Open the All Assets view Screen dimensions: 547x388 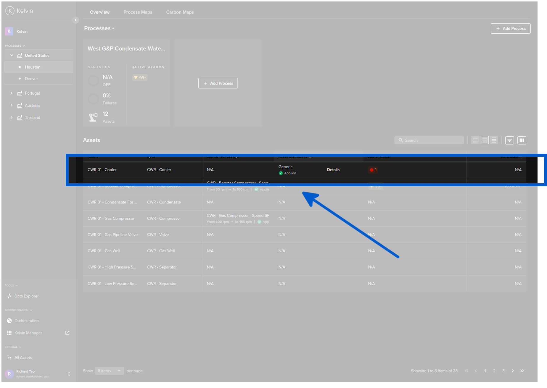(x=22, y=357)
